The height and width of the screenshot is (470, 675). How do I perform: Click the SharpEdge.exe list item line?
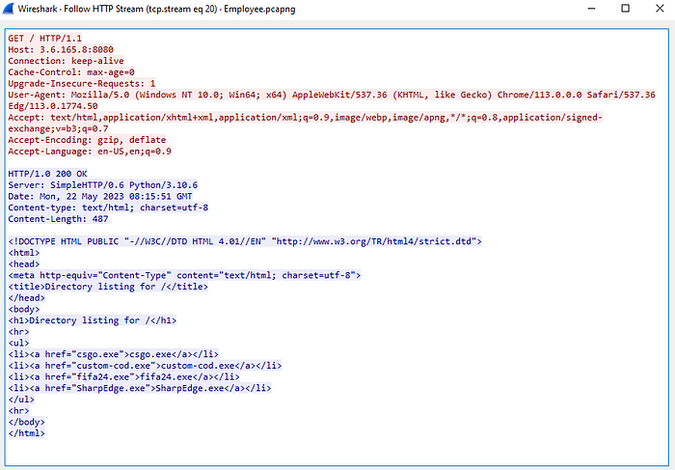[140, 388]
